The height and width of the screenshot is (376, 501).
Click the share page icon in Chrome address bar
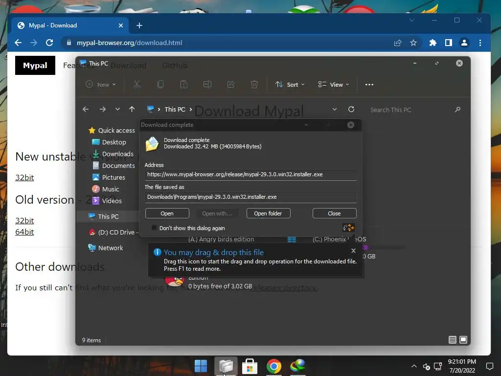click(398, 43)
